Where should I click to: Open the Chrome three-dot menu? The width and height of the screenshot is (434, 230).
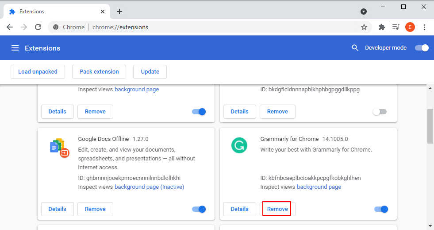[424, 27]
